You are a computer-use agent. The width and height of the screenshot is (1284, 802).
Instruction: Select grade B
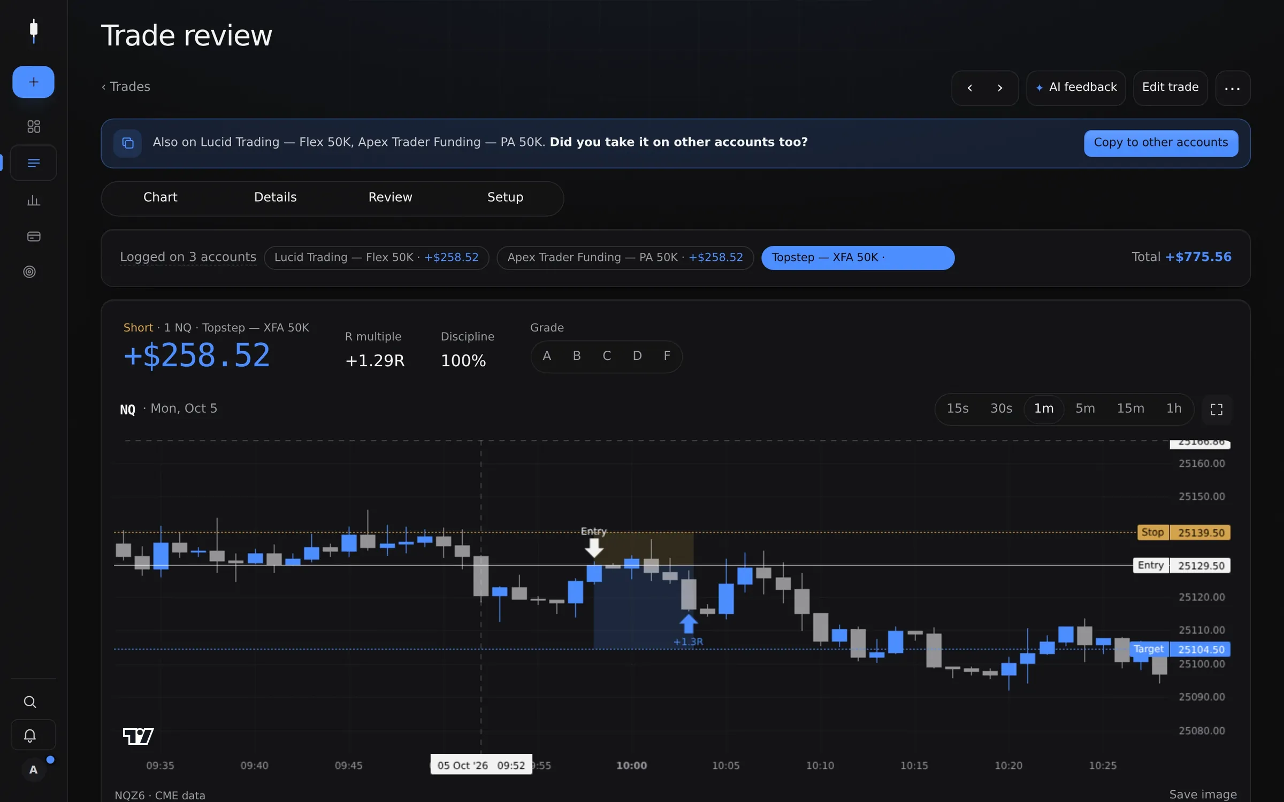577,356
